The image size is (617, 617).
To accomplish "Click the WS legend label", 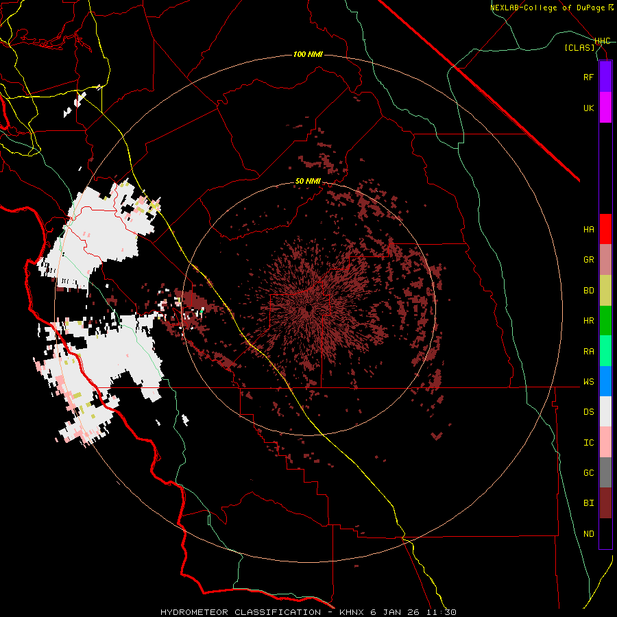I will click(x=588, y=382).
